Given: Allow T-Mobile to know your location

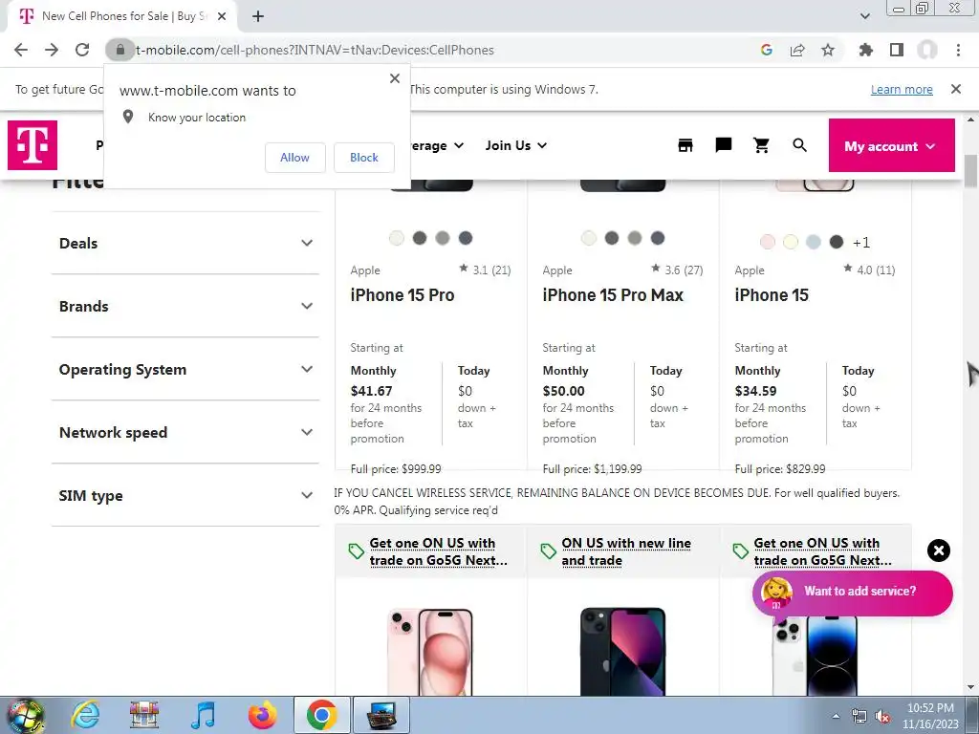Looking at the screenshot, I should point(294,158).
